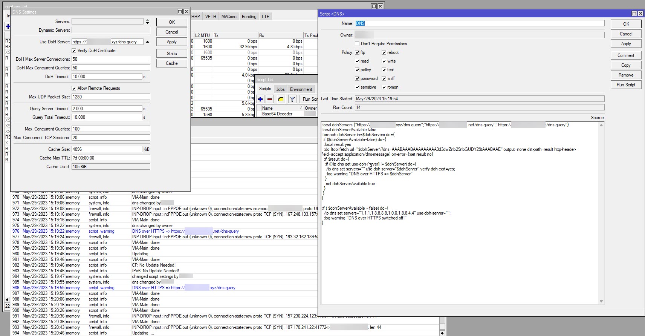
Task: Toggle Verify DoH Certificate checkbox
Action: pos(74,51)
